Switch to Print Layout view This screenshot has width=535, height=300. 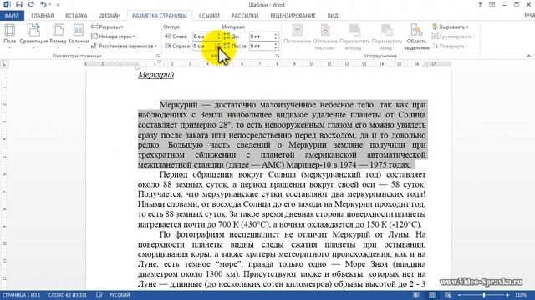(x=432, y=295)
